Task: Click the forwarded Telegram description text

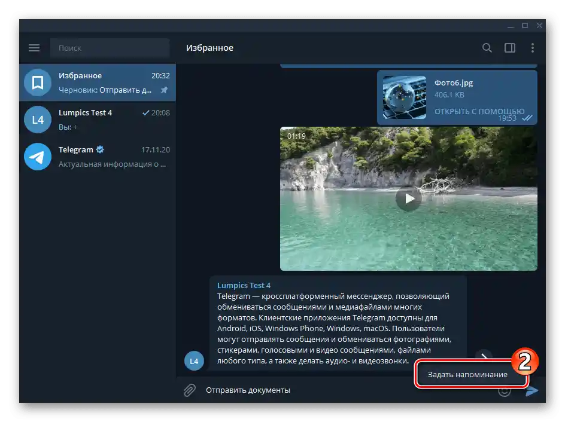Action: pyautogui.click(x=334, y=329)
